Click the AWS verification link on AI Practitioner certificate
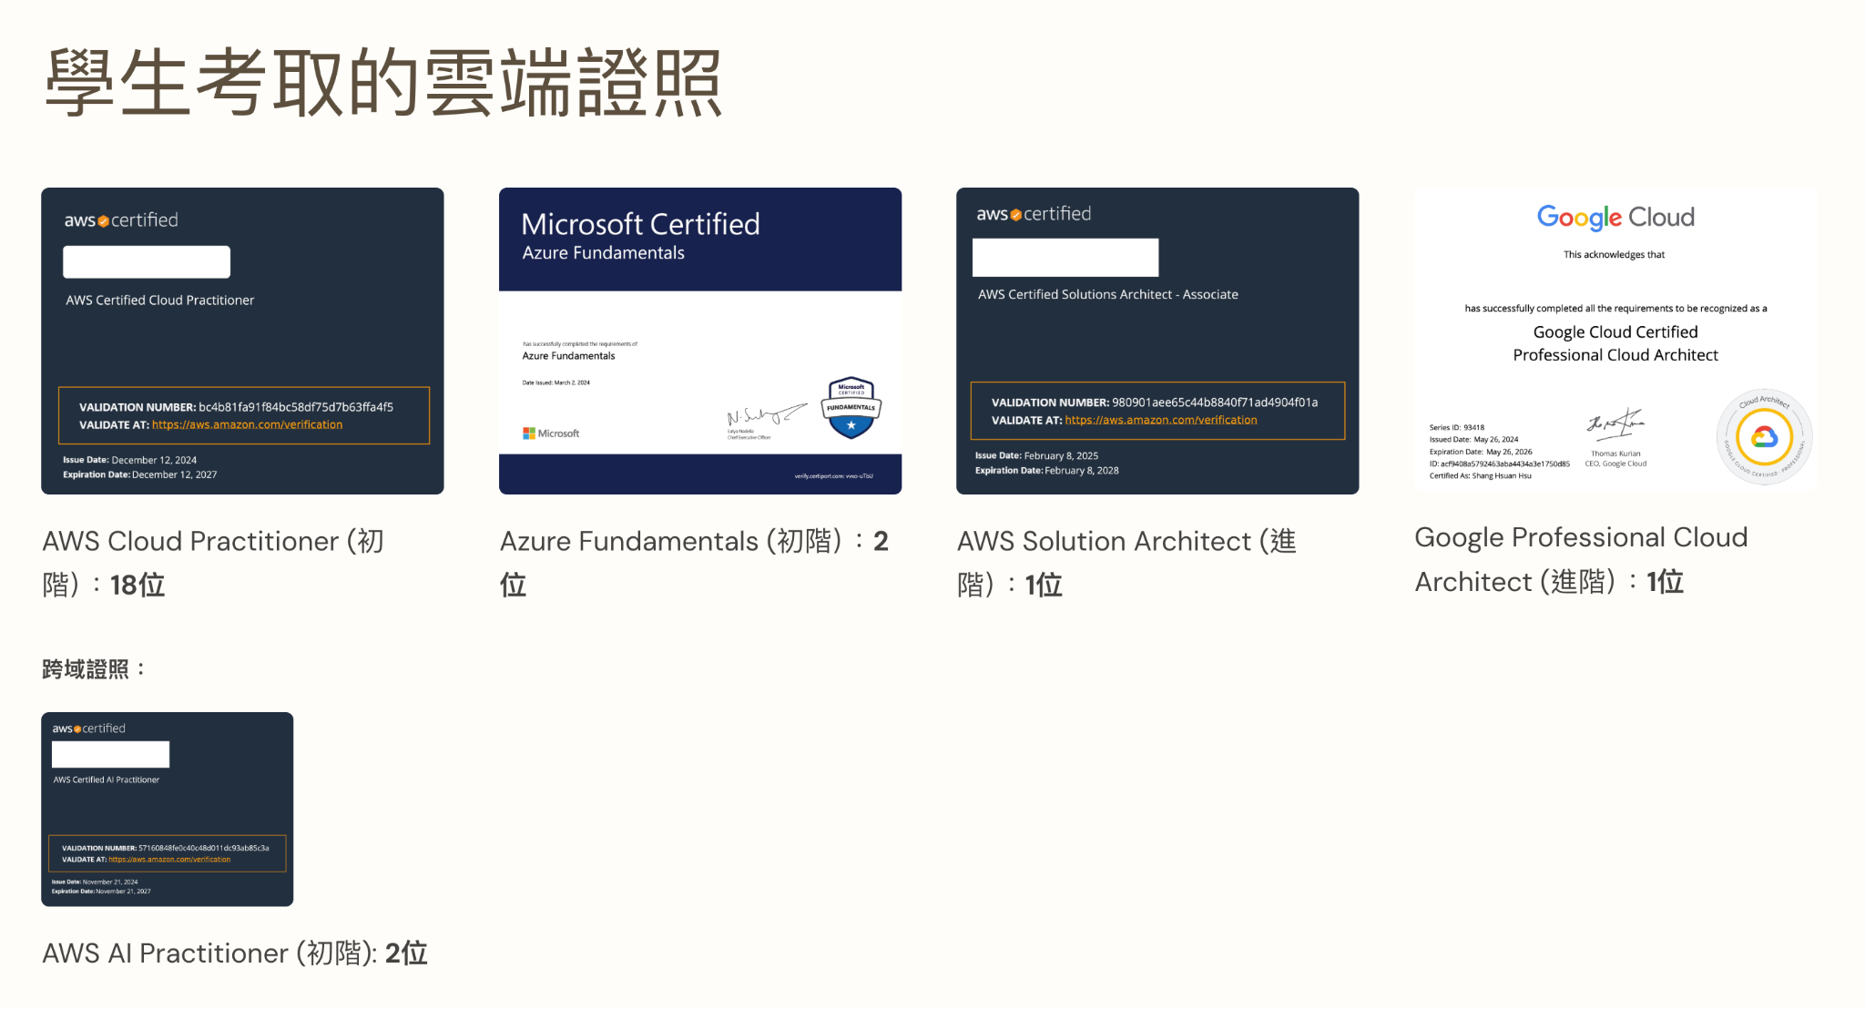 [x=169, y=859]
